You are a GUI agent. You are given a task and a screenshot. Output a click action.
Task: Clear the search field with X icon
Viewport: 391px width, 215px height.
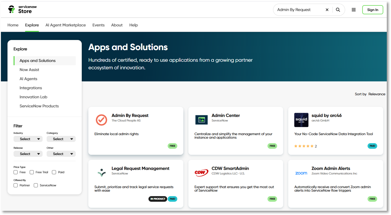click(327, 10)
